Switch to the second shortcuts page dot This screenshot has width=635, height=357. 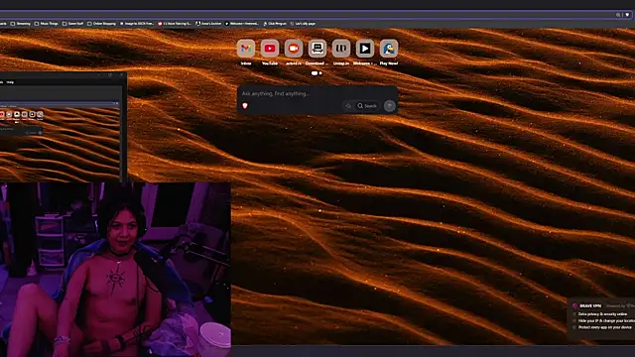click(x=320, y=73)
